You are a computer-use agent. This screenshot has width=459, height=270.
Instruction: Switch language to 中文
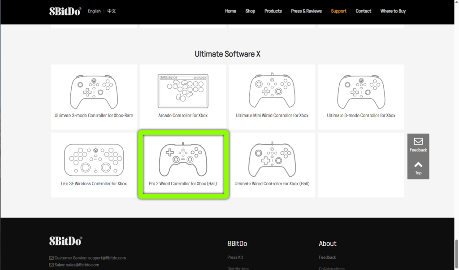coord(112,11)
